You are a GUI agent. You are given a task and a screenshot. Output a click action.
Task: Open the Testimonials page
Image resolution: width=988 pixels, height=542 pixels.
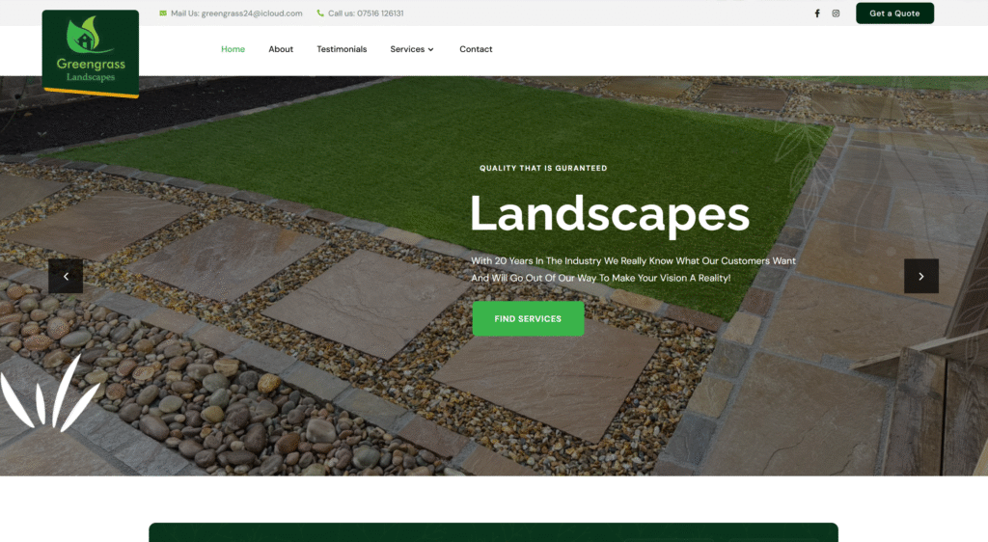tap(342, 49)
